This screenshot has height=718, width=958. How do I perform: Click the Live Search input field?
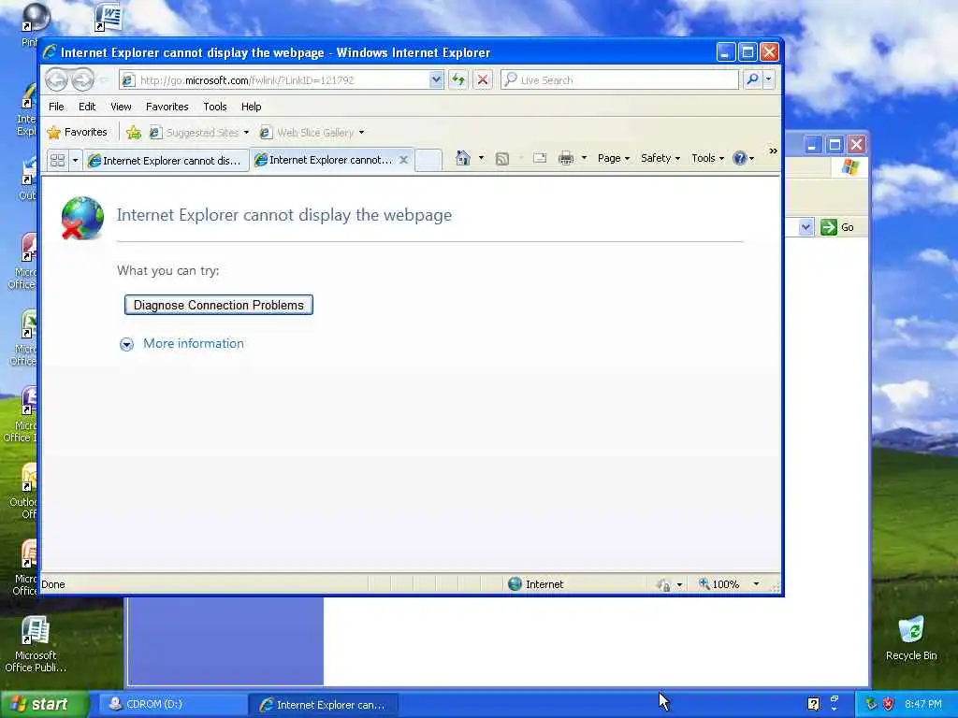click(x=619, y=79)
